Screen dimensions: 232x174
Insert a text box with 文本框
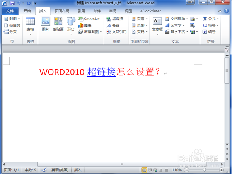(157, 26)
